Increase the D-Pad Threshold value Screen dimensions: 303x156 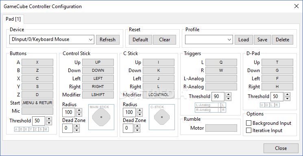click(288, 94)
